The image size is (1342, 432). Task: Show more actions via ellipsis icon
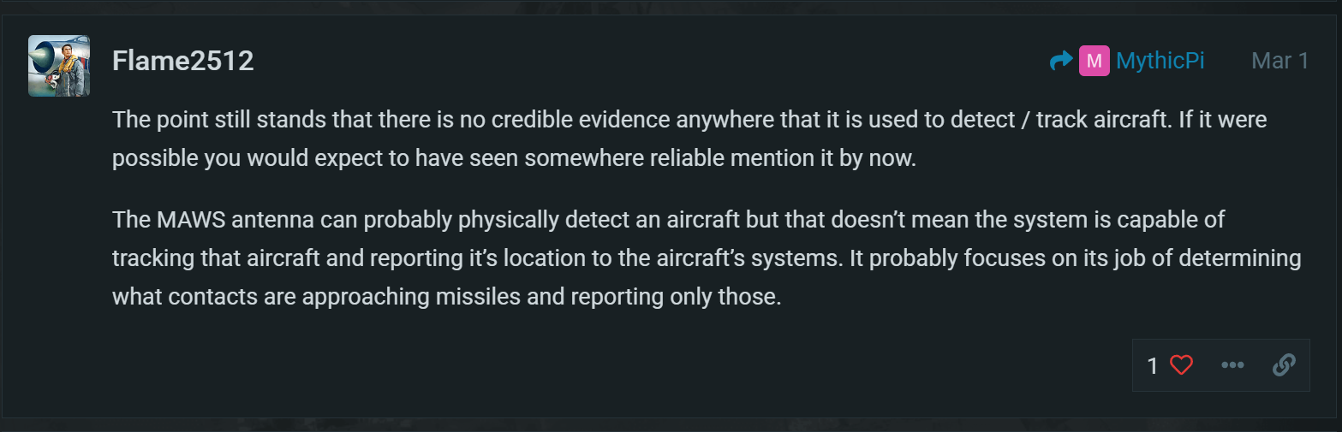[x=1232, y=365]
